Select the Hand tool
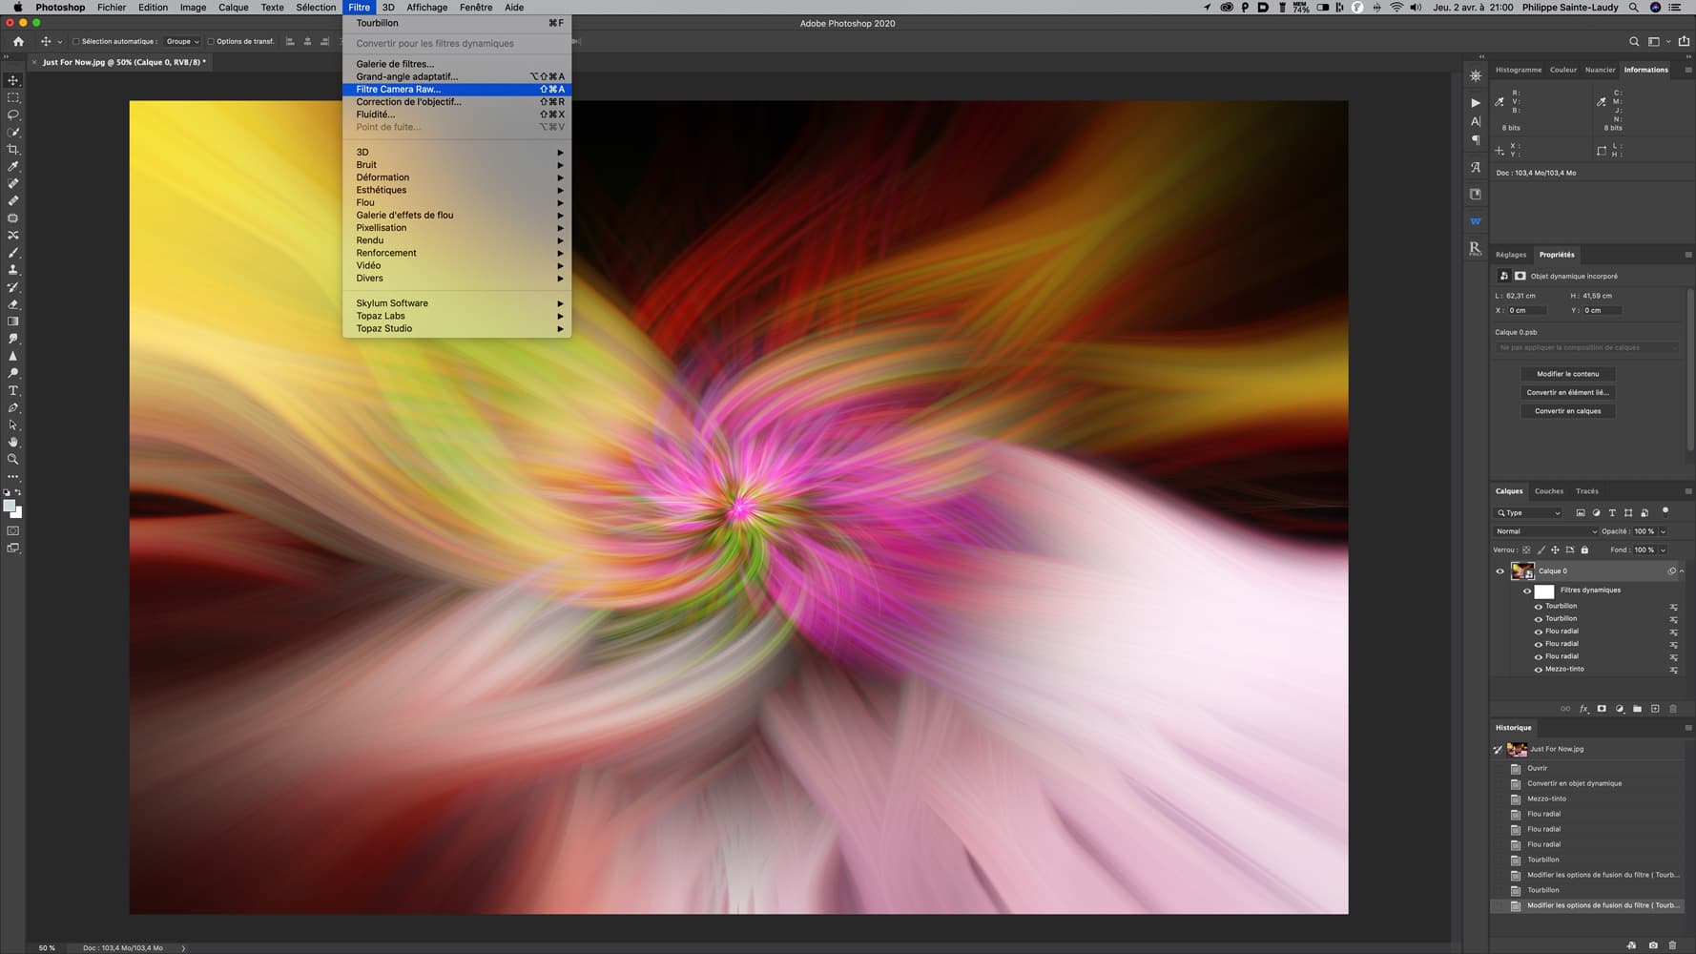Viewport: 1696px width, 954px height. [13, 443]
